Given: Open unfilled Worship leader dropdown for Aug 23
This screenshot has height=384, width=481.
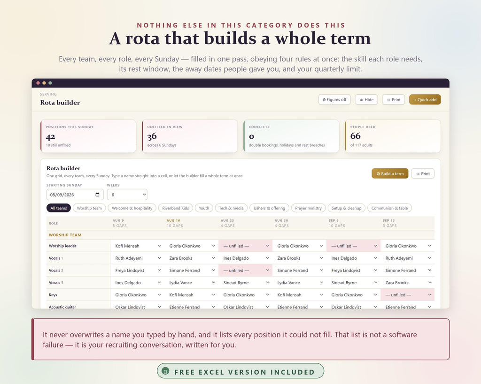Looking at the screenshot, I should (245, 246).
